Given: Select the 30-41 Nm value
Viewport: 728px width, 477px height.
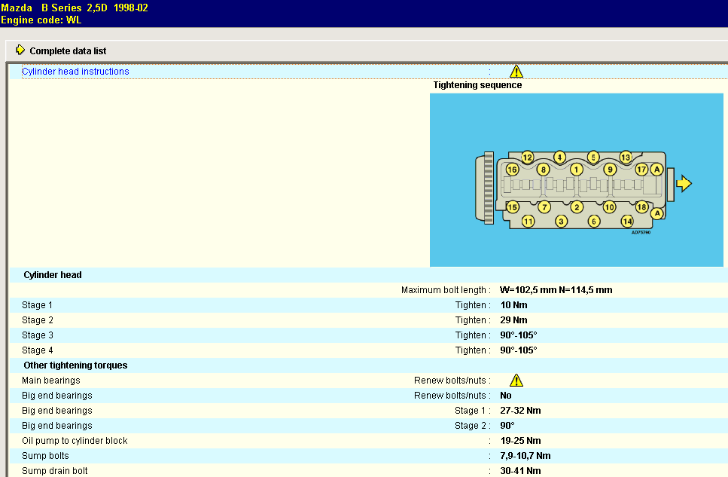Looking at the screenshot, I should click(x=520, y=471).
